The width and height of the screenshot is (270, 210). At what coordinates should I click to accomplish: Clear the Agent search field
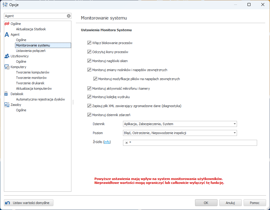coord(69,16)
